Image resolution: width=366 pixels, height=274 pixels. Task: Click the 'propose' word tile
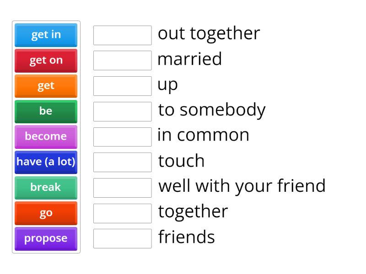point(45,238)
